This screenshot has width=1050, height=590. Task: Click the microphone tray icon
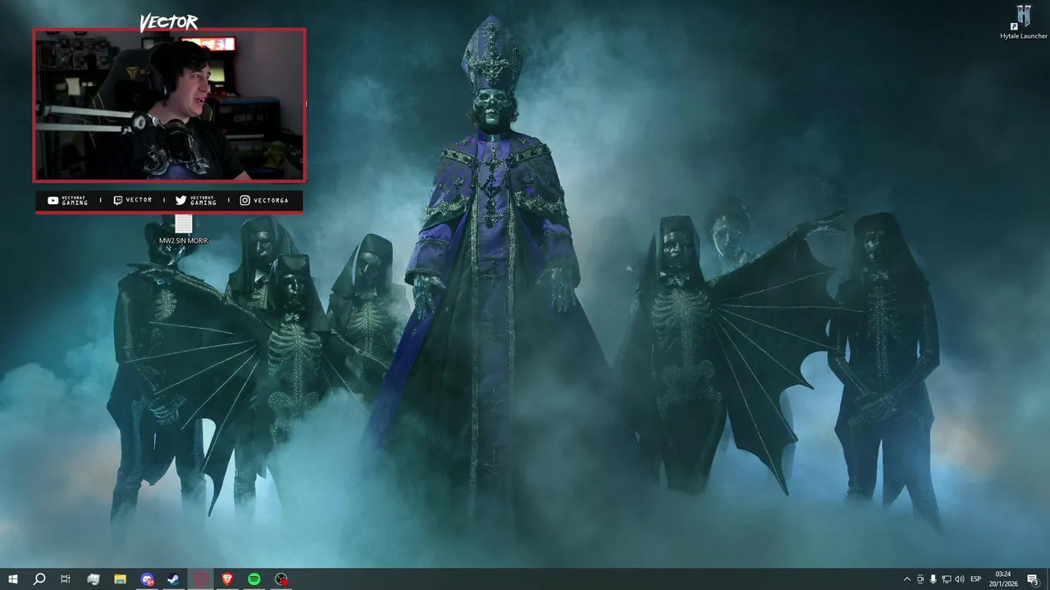coord(934,579)
